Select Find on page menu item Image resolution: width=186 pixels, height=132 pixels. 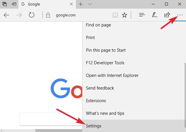[x=98, y=25]
